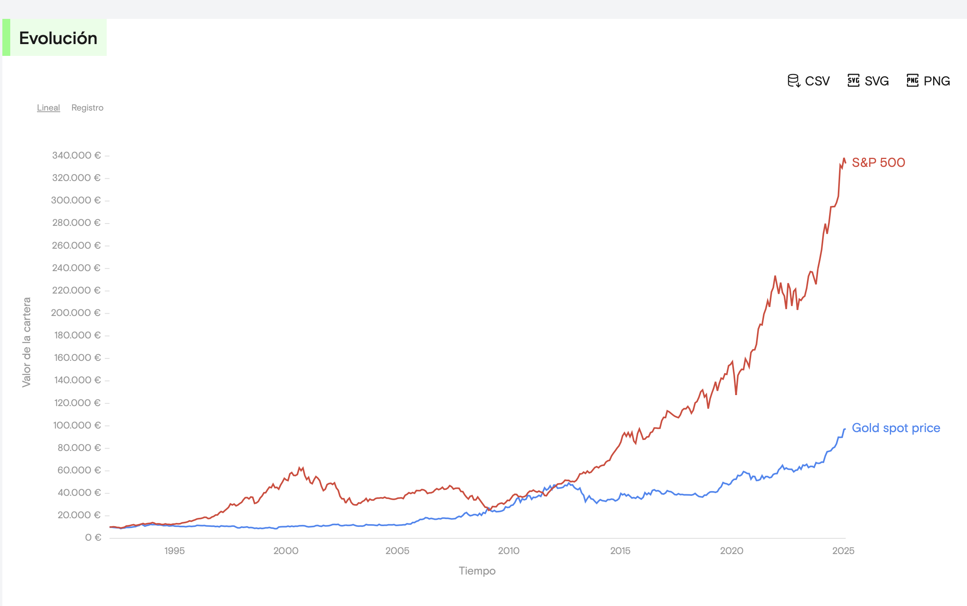Click the S&P 500 series label
The image size is (967, 606).
(x=878, y=162)
